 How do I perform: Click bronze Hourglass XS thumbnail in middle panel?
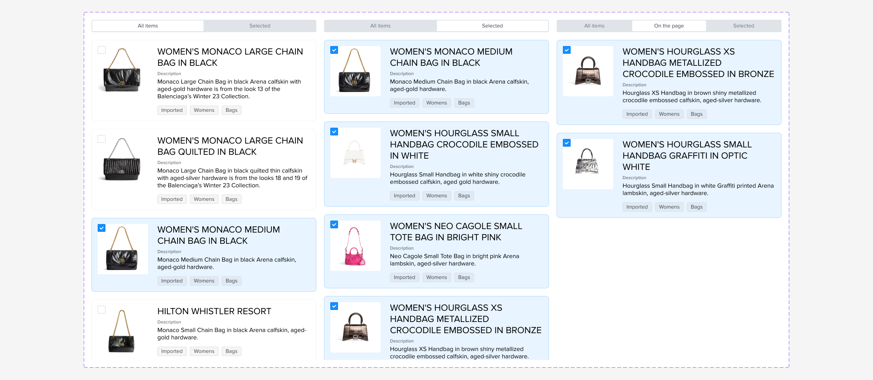tap(355, 327)
